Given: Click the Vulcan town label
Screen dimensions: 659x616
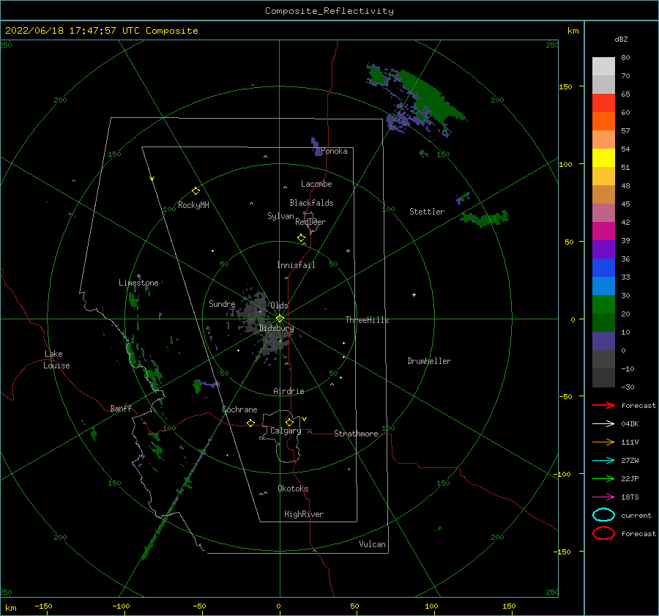Looking at the screenshot, I should coord(372,544).
